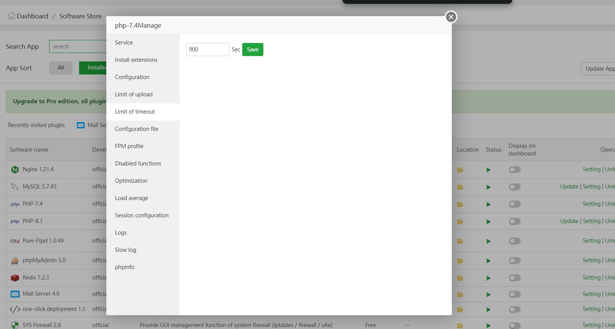This screenshot has height=329, width=615.
Task: Close the php-7.4 Manage dialog
Action: pos(451,17)
